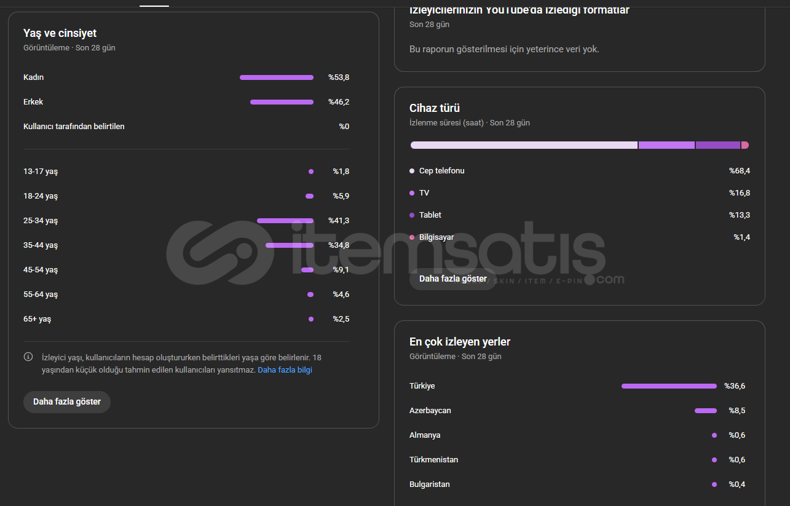Click the Tablet legend dot
790x506 pixels.
(412, 215)
